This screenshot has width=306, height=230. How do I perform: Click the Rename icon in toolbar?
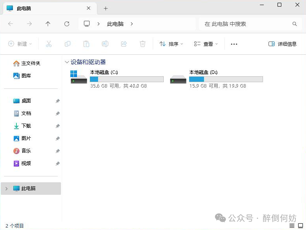coord(105,44)
